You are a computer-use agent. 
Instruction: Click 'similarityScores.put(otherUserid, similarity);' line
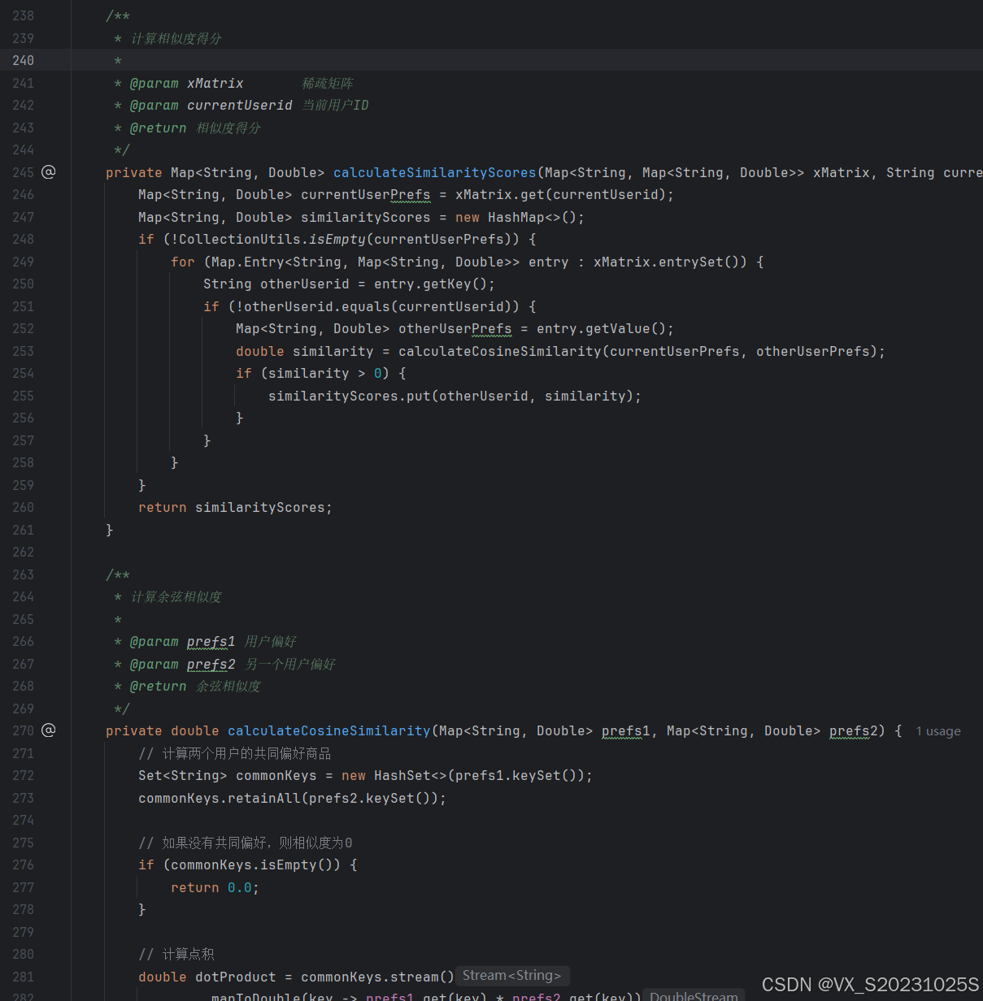click(455, 396)
